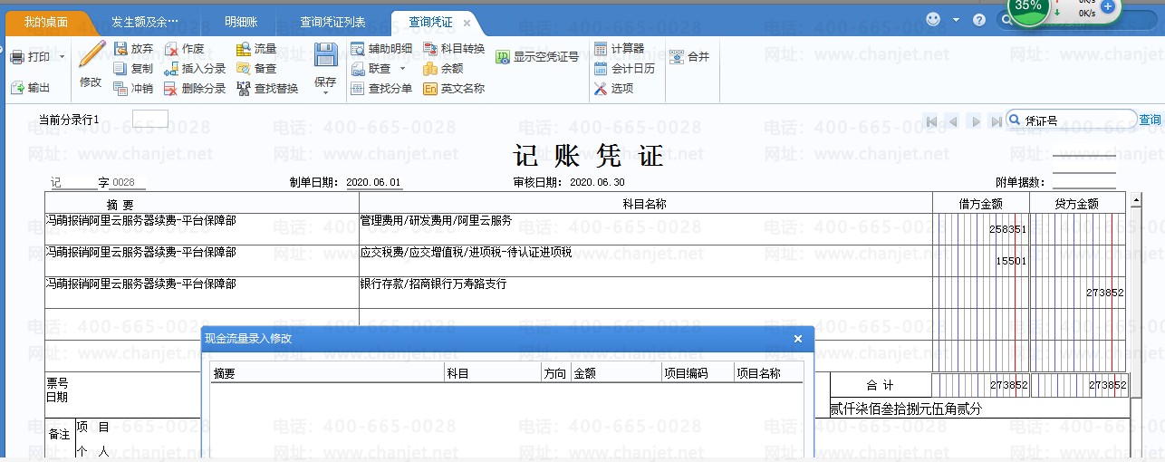Click the 作废 void voucher icon
This screenshot has height=462, width=1165.
click(171, 48)
